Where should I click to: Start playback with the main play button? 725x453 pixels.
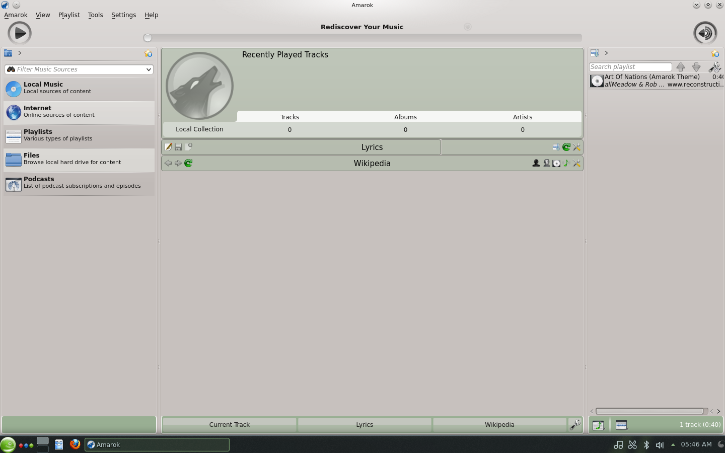[x=20, y=34]
